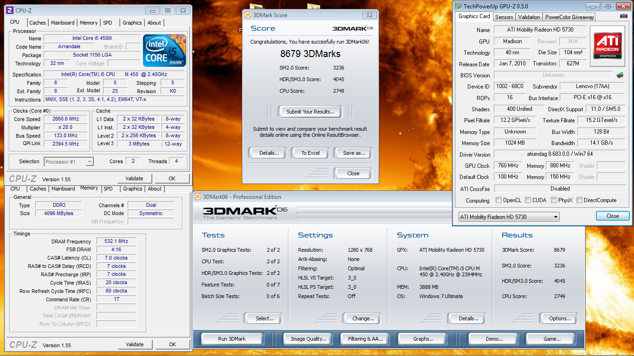Open Caches tab in CPU-Z memory window
This screenshot has width=634, height=356.
click(x=38, y=189)
